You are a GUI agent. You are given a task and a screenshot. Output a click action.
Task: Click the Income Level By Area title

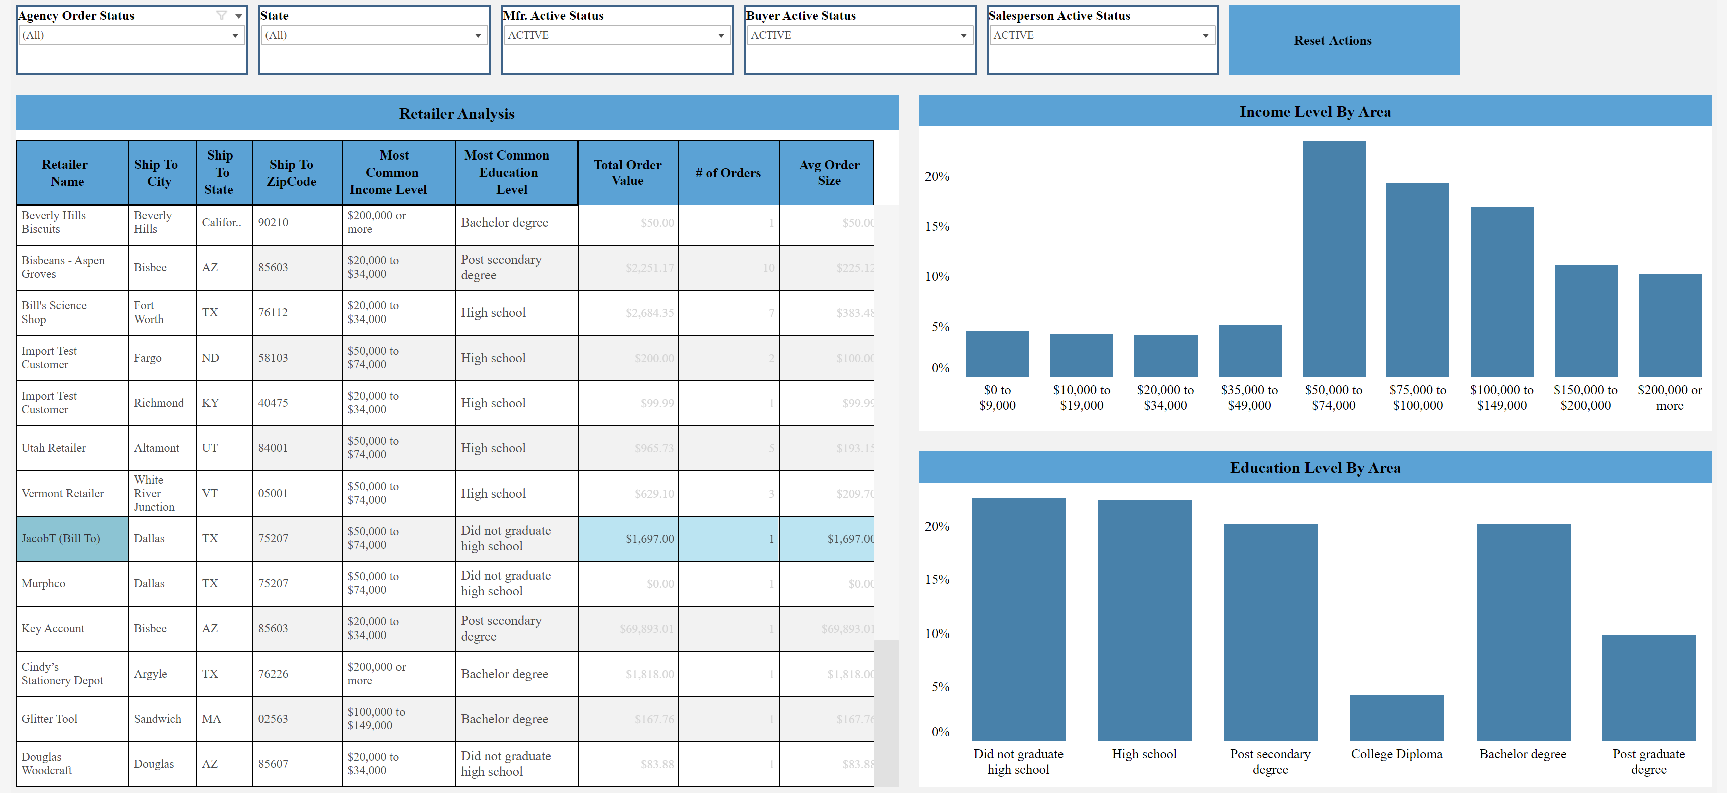[1314, 112]
